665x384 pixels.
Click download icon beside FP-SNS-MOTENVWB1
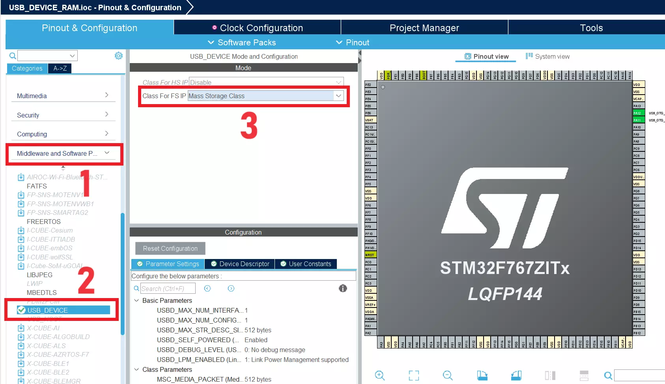point(21,204)
